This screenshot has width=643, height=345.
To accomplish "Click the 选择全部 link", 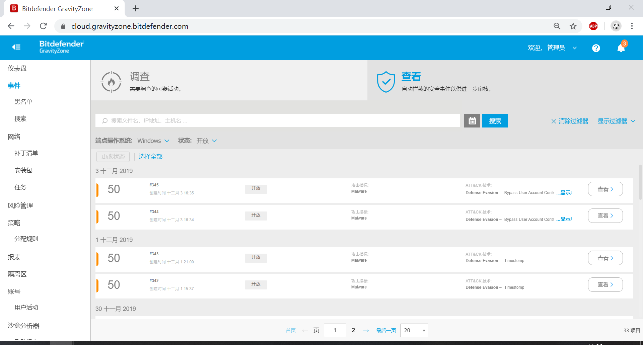I will pyautogui.click(x=151, y=157).
